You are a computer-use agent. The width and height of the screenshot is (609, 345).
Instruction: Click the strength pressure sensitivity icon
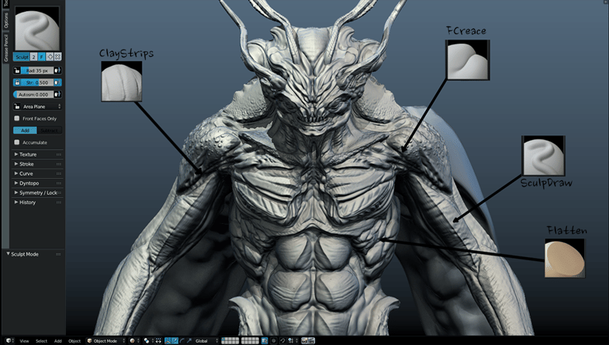point(57,82)
